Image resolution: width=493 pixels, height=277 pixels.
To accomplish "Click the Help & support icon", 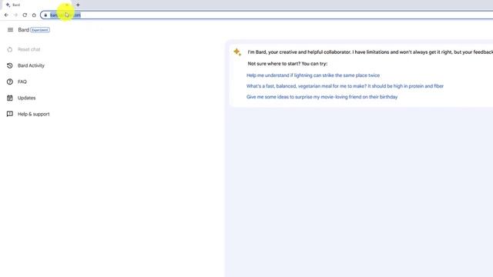I will [10, 114].
